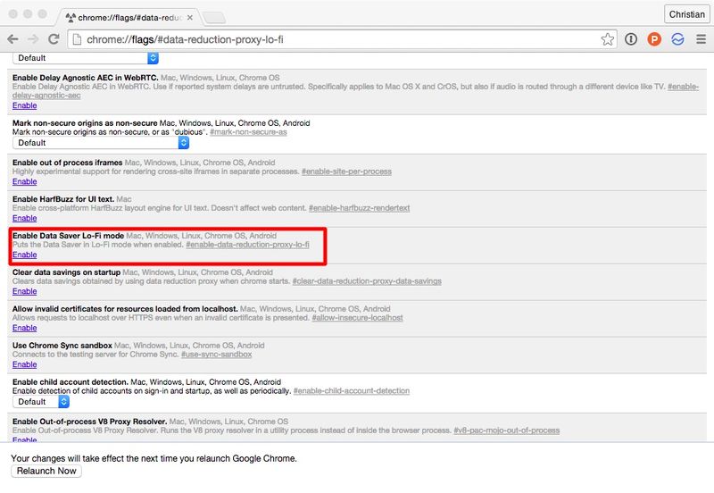Go back with the browser back arrow
This screenshot has width=714, height=493.
[x=12, y=39]
